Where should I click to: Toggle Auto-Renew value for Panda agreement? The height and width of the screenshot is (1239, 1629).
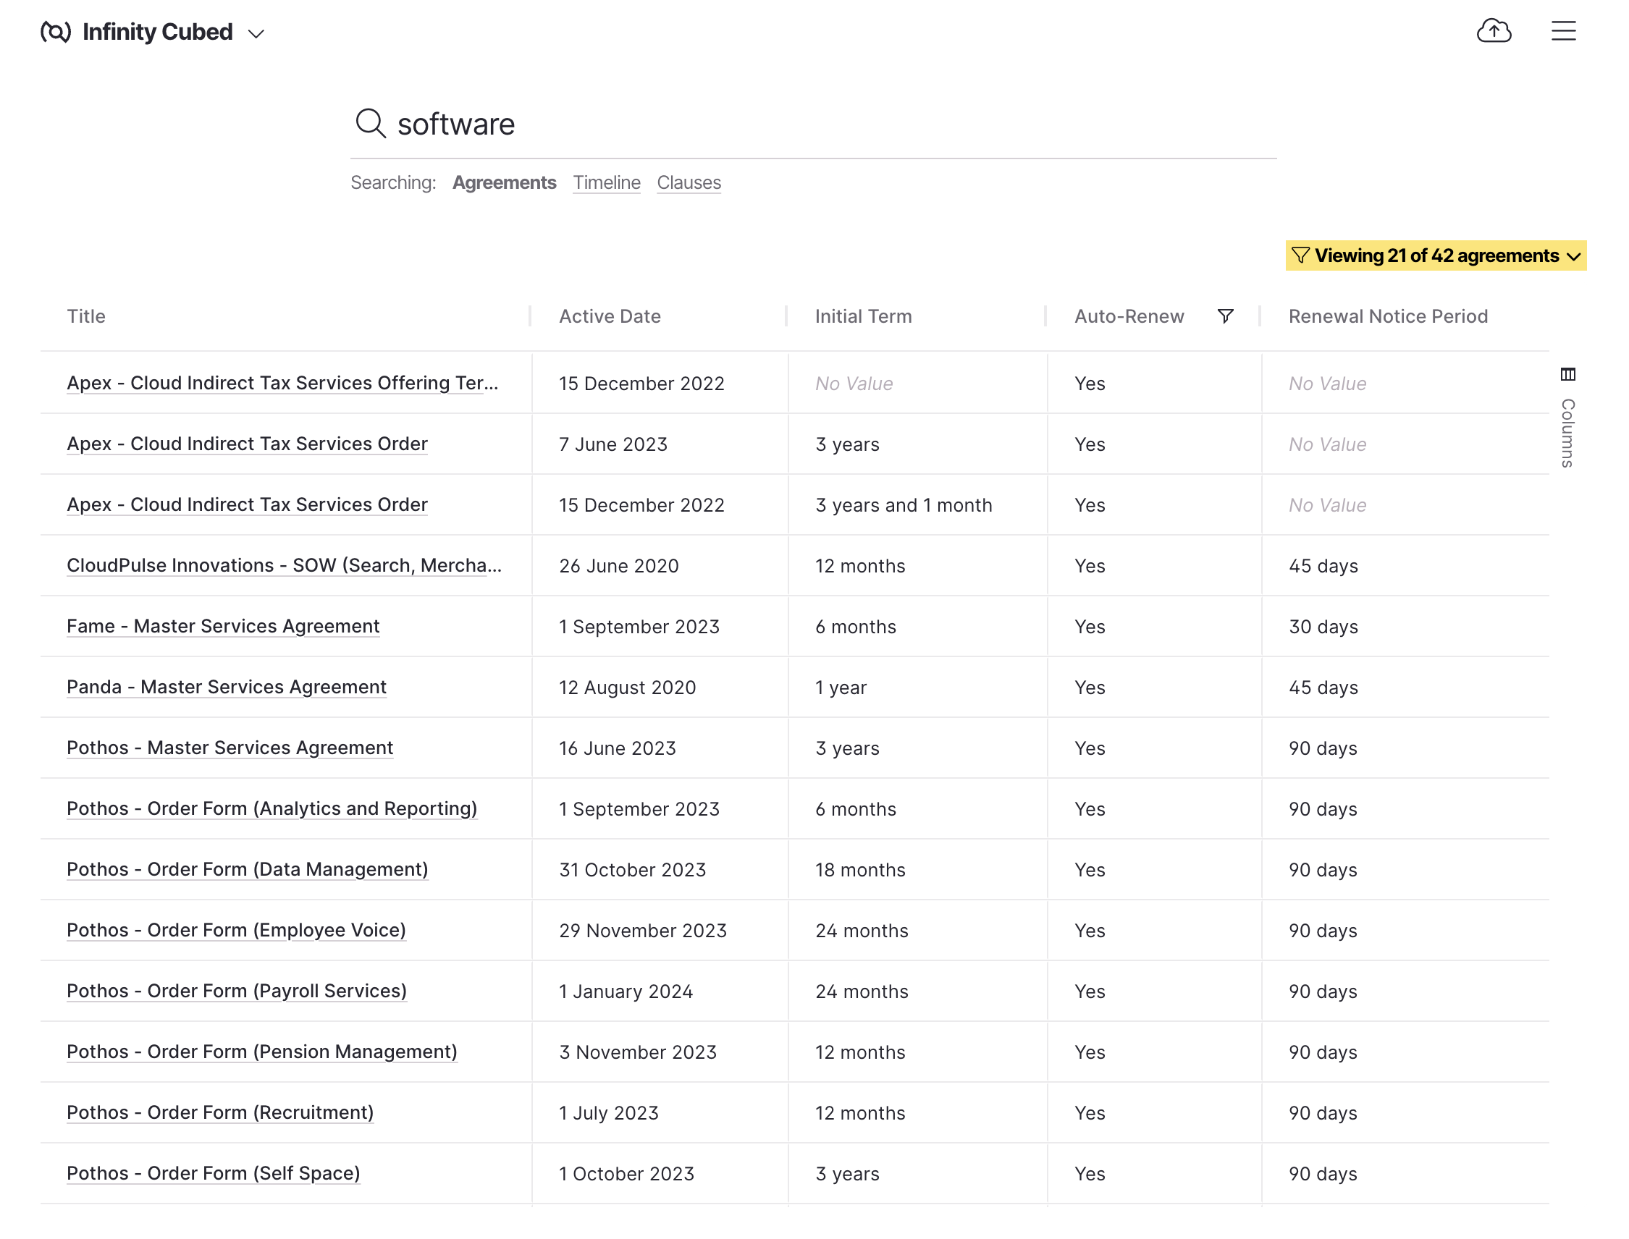pyautogui.click(x=1090, y=687)
